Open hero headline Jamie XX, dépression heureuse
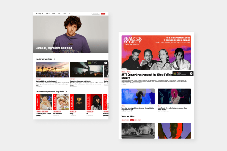The width and height of the screenshot is (227, 151). (54, 48)
